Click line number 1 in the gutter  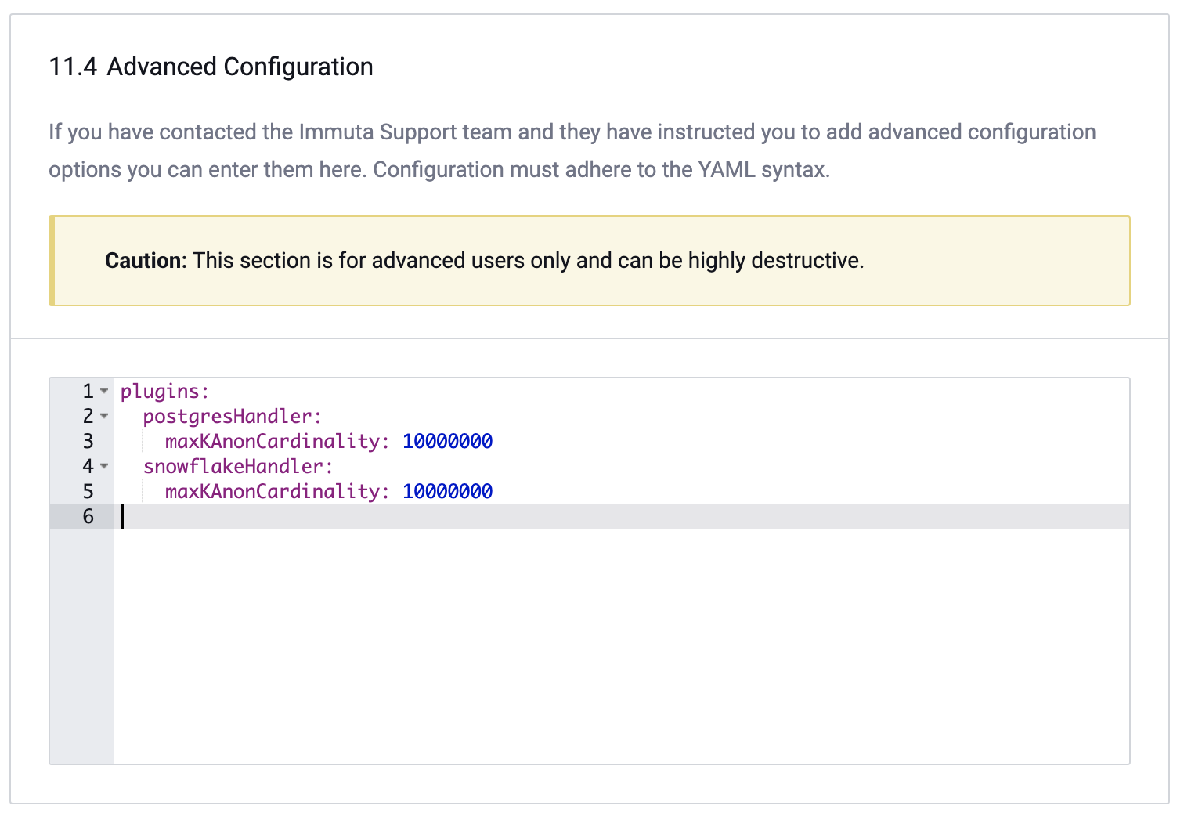(88, 391)
